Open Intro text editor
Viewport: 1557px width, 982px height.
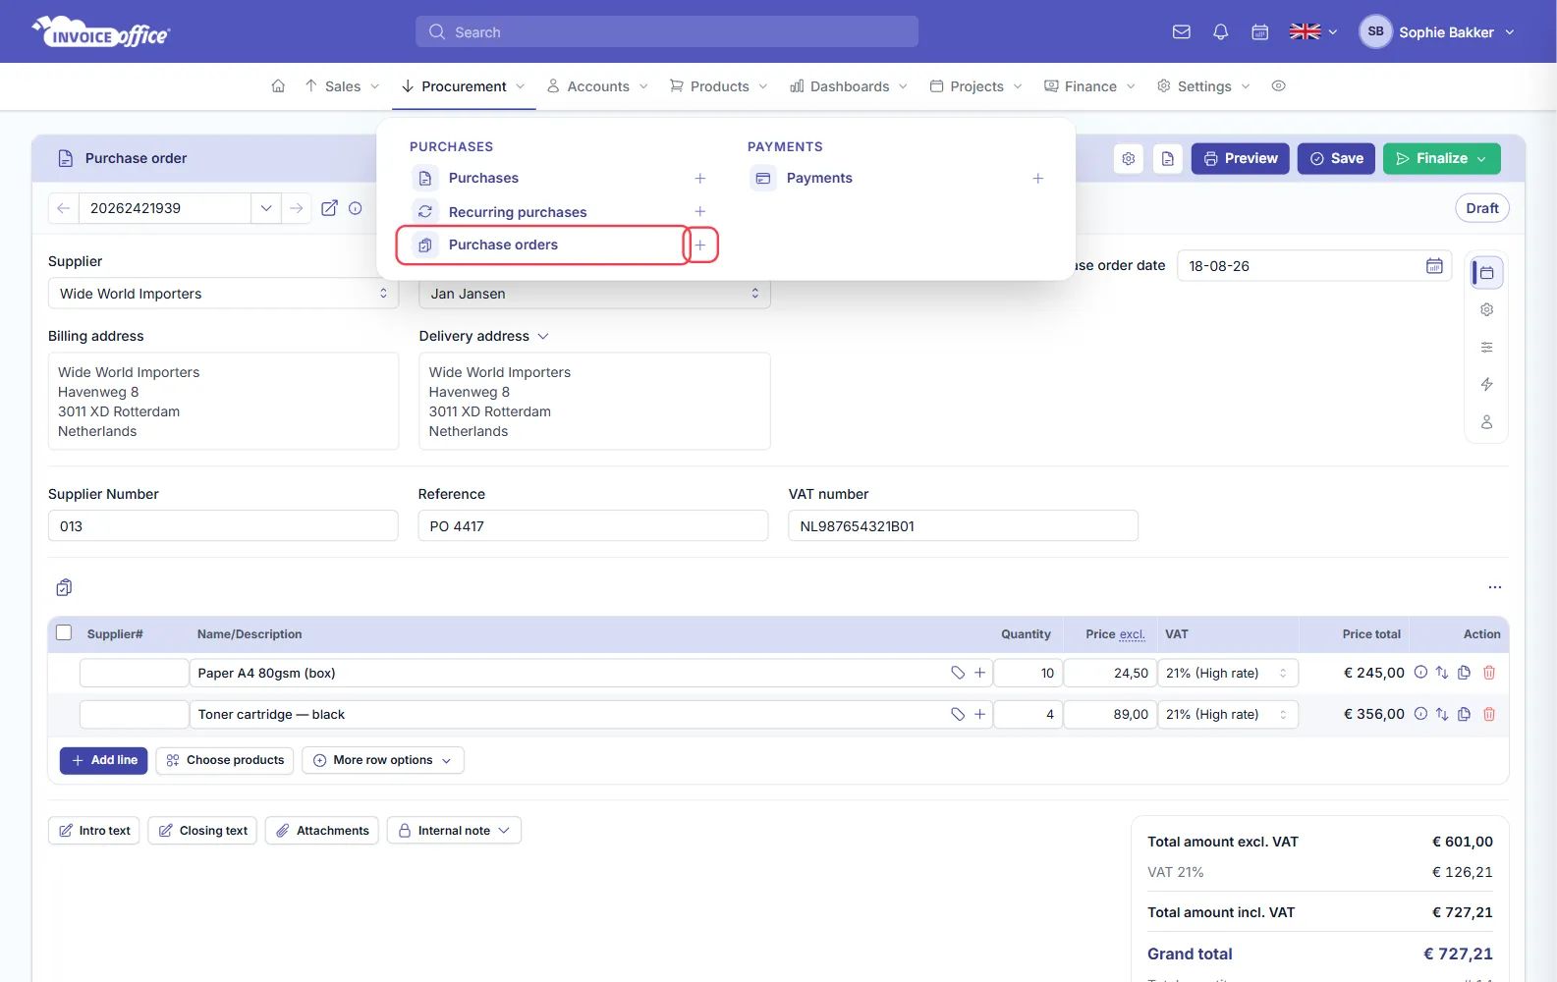point(94,831)
